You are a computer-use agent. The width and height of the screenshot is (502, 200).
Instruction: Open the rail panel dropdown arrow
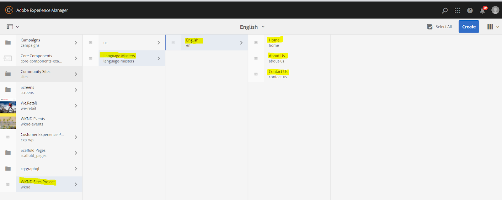click(x=18, y=27)
